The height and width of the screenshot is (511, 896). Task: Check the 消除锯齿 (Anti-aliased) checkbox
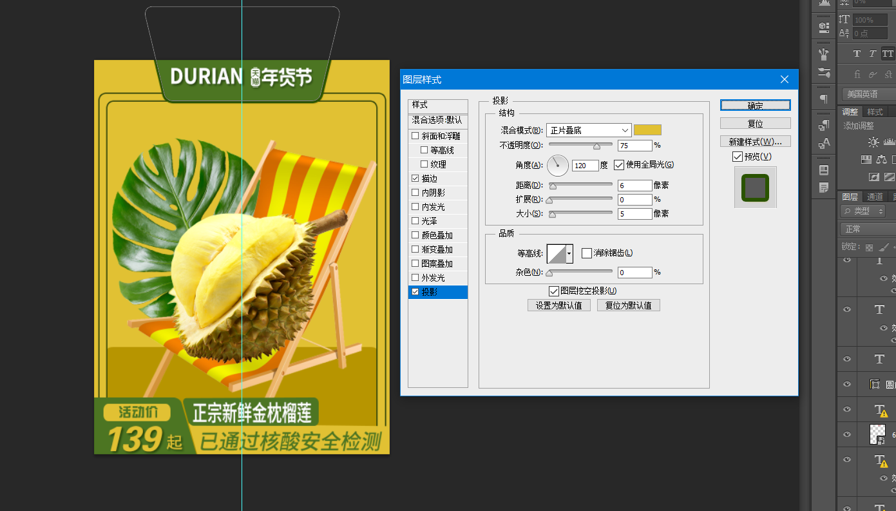click(587, 253)
